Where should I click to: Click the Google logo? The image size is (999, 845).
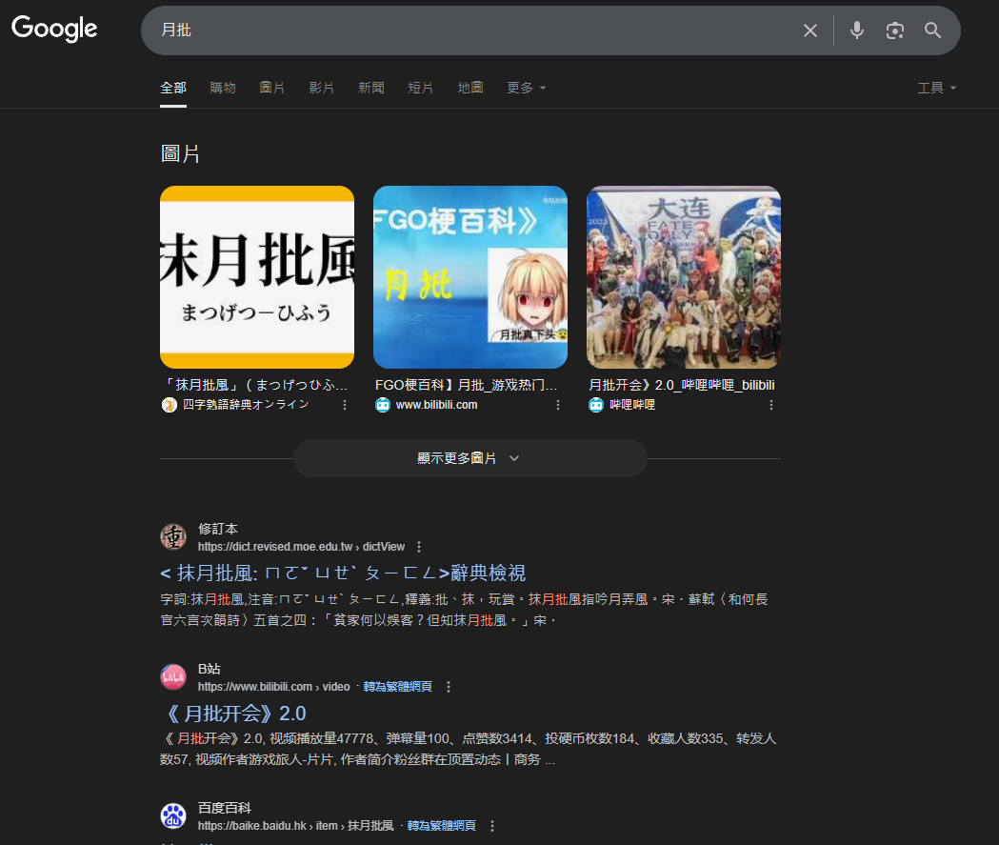point(54,30)
